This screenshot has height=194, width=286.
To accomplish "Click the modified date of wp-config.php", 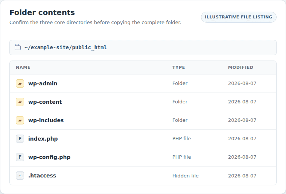I will coord(242,157).
